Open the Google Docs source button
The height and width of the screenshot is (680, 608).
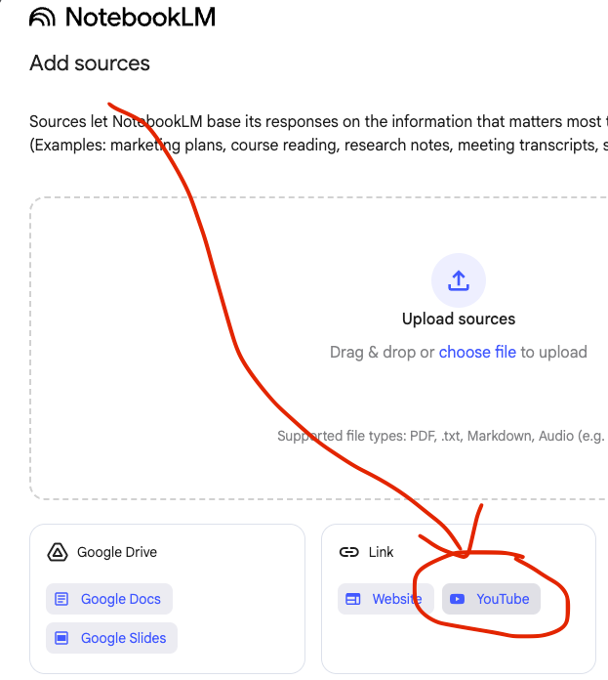click(x=109, y=599)
